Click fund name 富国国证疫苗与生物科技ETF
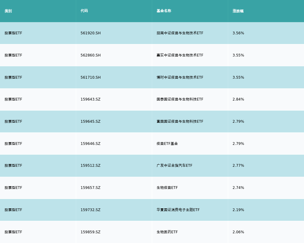The image size is (304, 243). (x=180, y=122)
